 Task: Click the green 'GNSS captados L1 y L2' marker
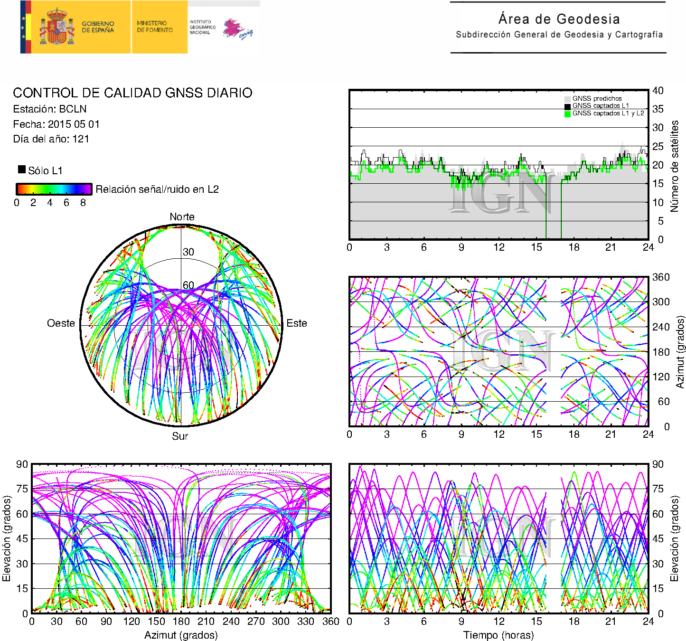pyautogui.click(x=567, y=113)
